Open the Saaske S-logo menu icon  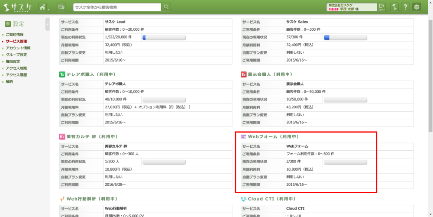pos(394,7)
